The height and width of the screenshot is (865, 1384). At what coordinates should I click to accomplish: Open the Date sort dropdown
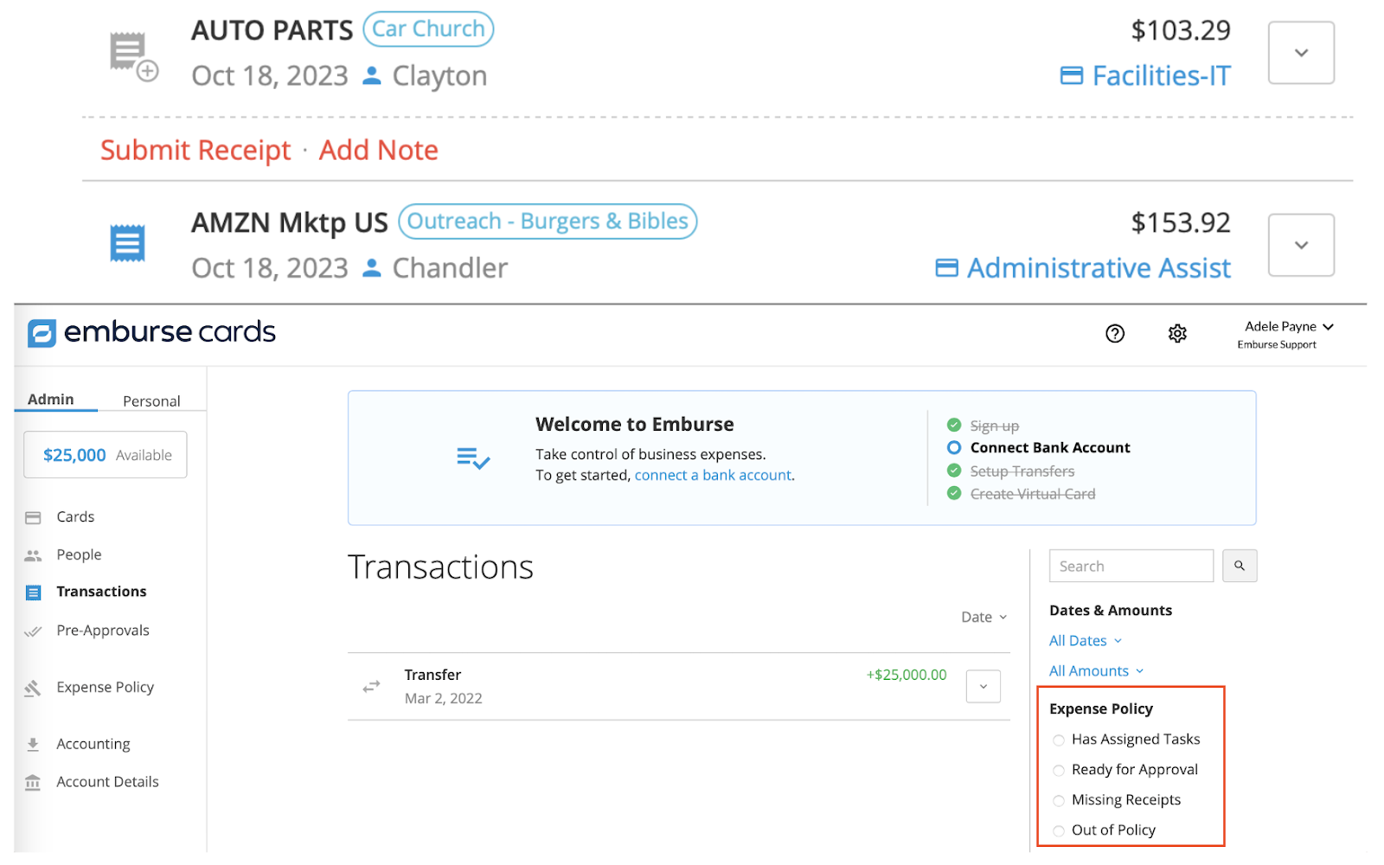point(984,617)
